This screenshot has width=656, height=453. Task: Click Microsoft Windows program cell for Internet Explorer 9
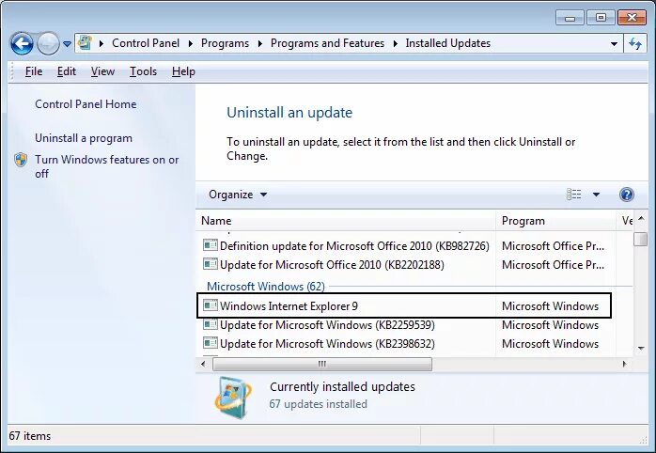pyautogui.click(x=550, y=306)
